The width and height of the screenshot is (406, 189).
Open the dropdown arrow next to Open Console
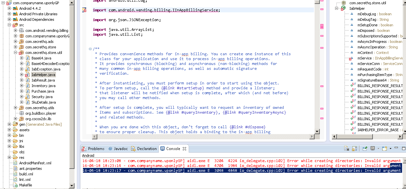(390, 149)
